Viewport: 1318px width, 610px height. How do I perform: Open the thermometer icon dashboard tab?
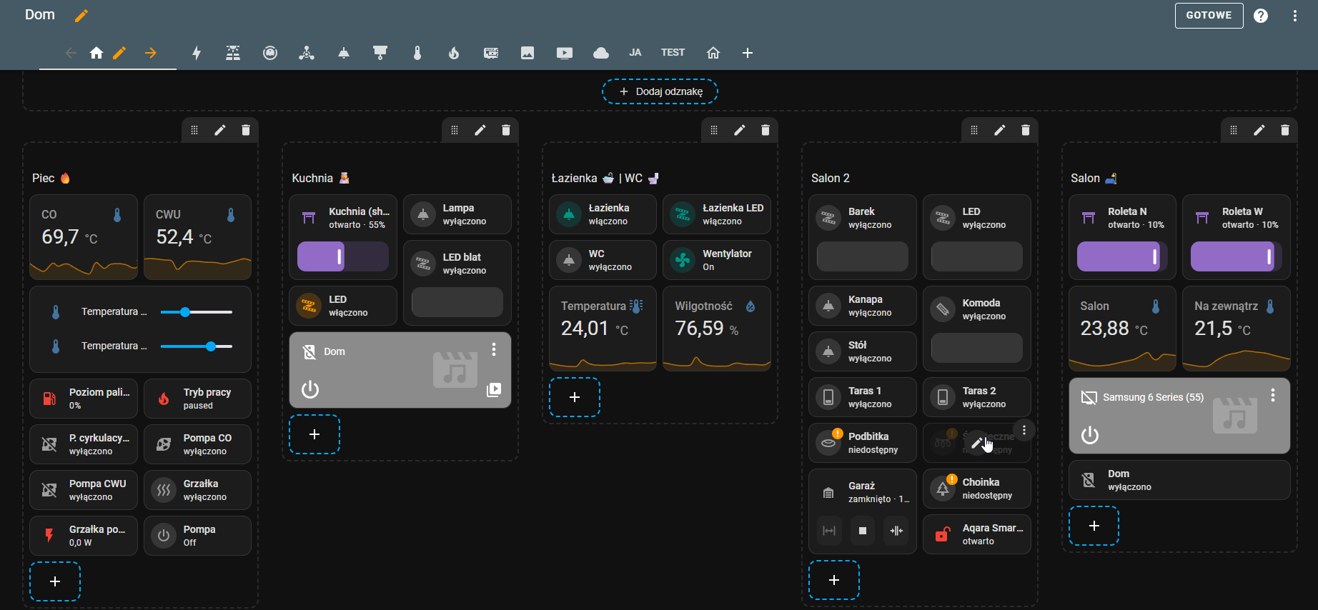(x=417, y=53)
